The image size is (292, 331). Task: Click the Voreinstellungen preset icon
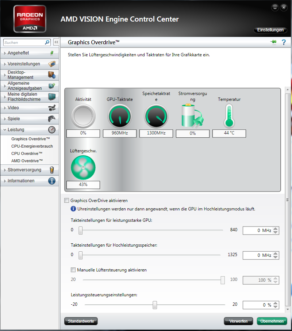click(52, 64)
